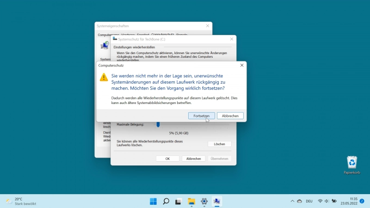Click OK in the Systemschutz für TechBone window

pyautogui.click(x=167, y=159)
